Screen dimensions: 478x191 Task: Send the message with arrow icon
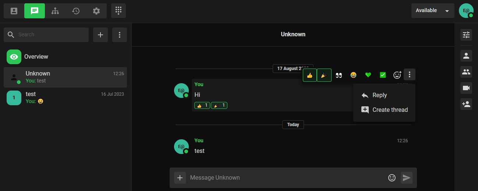click(406, 178)
